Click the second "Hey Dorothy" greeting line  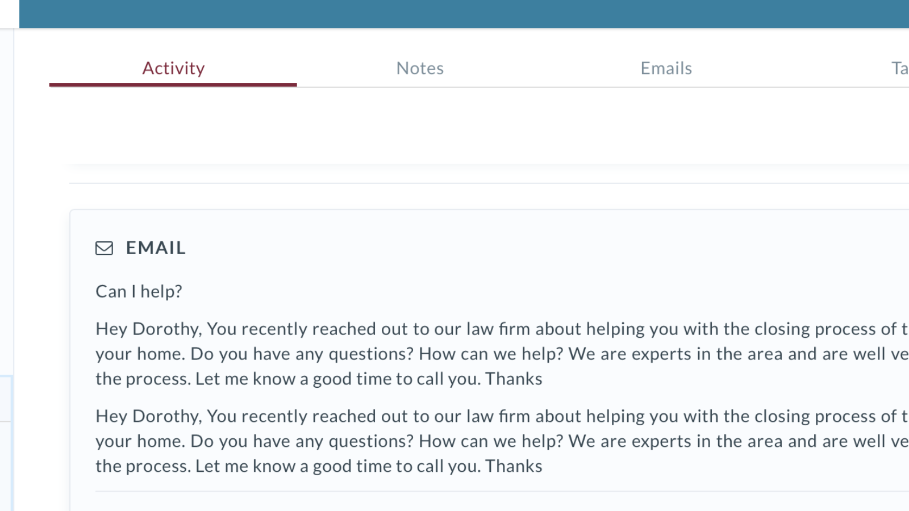tap(148, 416)
